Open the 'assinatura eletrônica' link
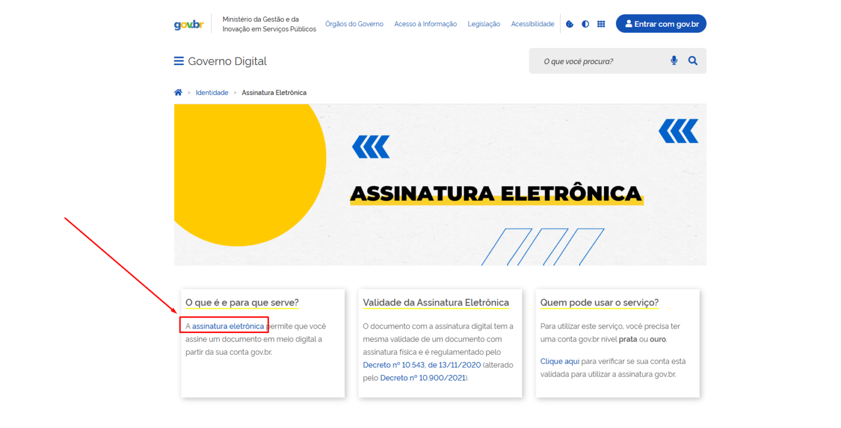841x428 pixels. pos(228,326)
